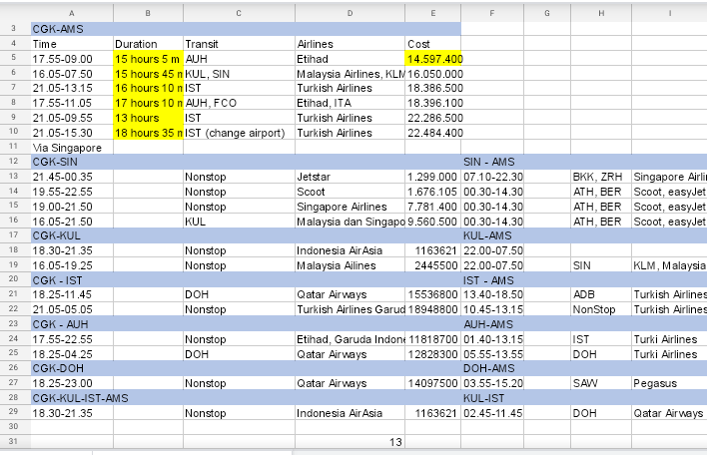The height and width of the screenshot is (455, 707).
Task: Select the 'CGK - AUH' section header
Action: pos(72,324)
